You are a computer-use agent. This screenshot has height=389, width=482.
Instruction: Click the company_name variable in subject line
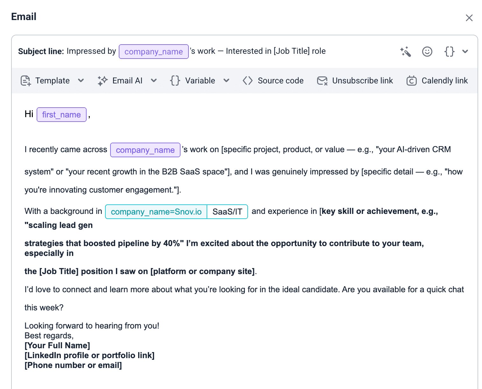[x=153, y=52]
